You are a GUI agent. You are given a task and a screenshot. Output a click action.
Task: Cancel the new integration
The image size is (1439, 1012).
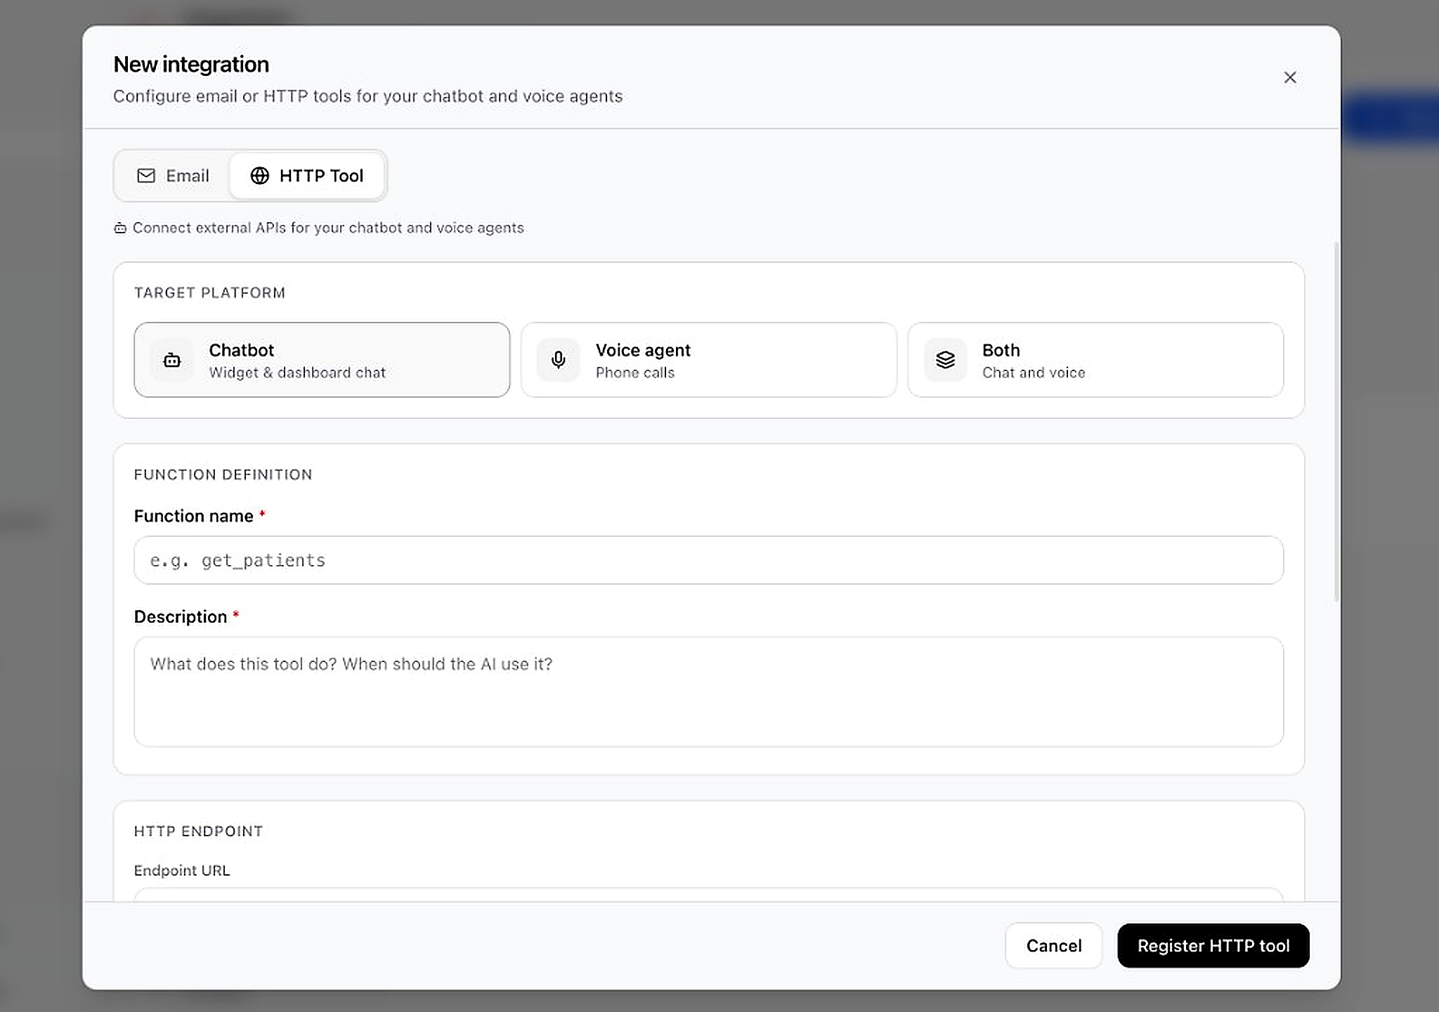point(1053,945)
